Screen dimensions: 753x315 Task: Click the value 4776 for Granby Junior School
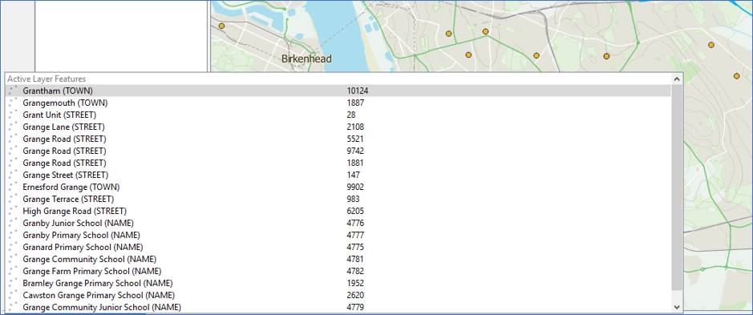tap(355, 223)
